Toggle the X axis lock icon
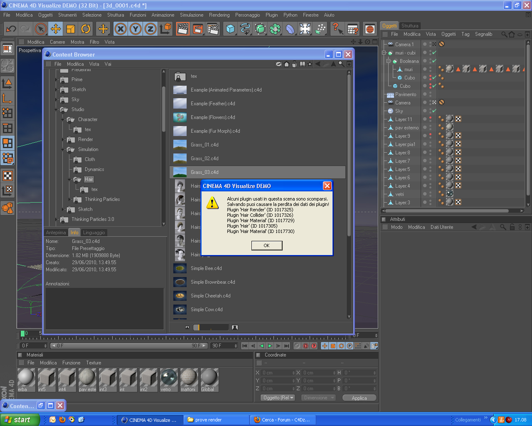The image size is (532, 426). pyautogui.click(x=121, y=29)
